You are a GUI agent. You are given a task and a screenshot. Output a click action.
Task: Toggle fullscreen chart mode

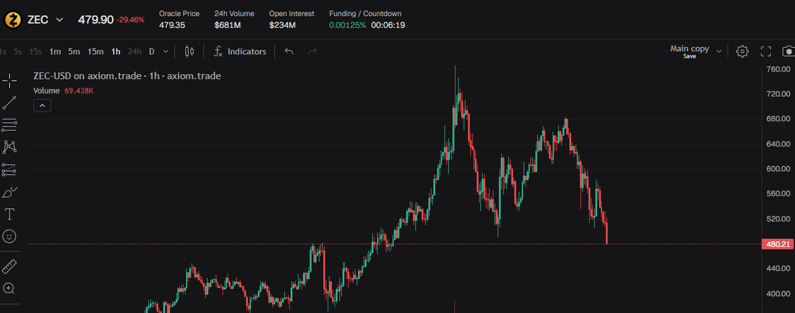coord(766,52)
